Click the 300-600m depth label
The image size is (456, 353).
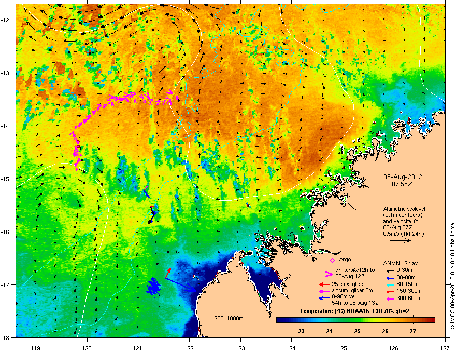(x=409, y=298)
